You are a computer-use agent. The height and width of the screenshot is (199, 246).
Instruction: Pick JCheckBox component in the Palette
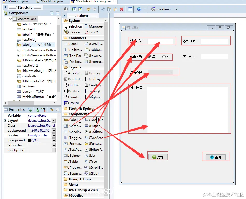[x=72, y=132]
